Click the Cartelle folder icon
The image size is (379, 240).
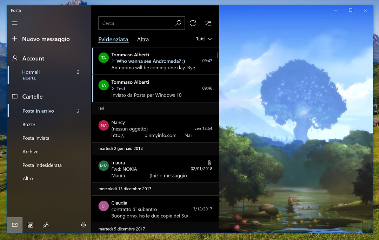pos(15,96)
